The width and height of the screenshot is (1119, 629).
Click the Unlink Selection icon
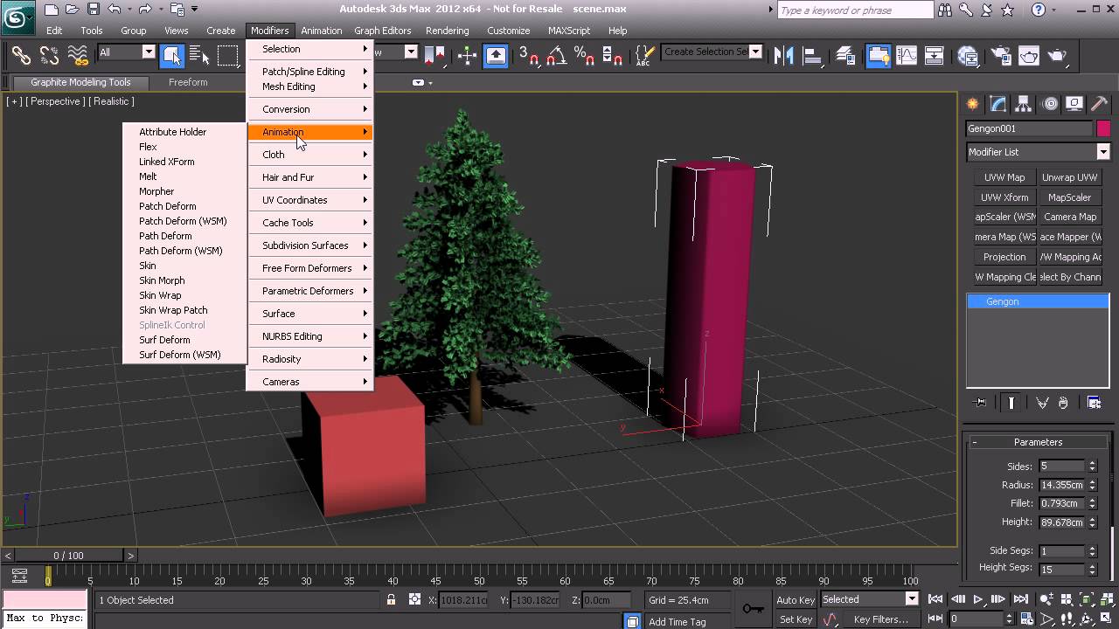(x=50, y=55)
